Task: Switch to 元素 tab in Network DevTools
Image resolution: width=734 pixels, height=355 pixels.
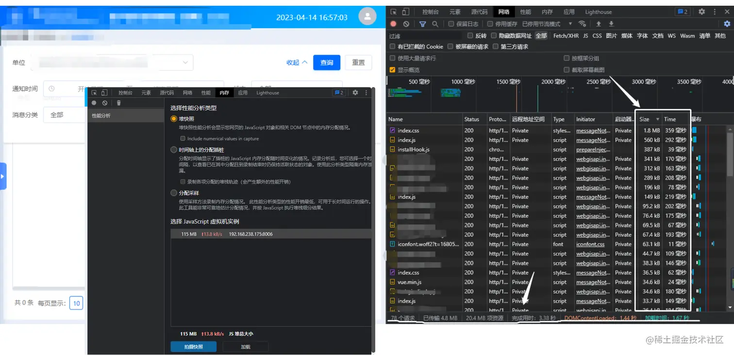Action: [x=454, y=12]
